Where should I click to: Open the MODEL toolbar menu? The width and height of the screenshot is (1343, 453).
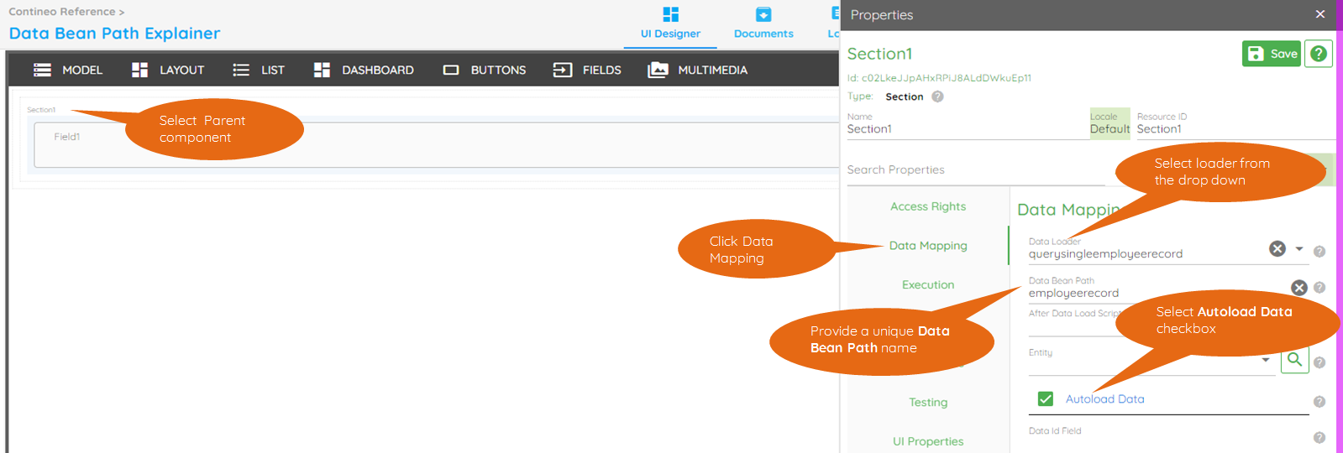[x=68, y=70]
